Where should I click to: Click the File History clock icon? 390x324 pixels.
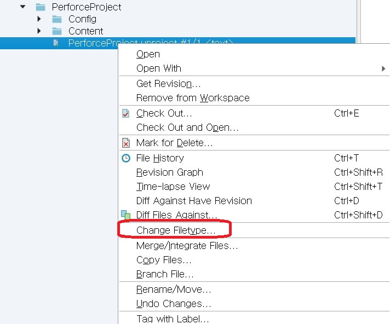[126, 158]
